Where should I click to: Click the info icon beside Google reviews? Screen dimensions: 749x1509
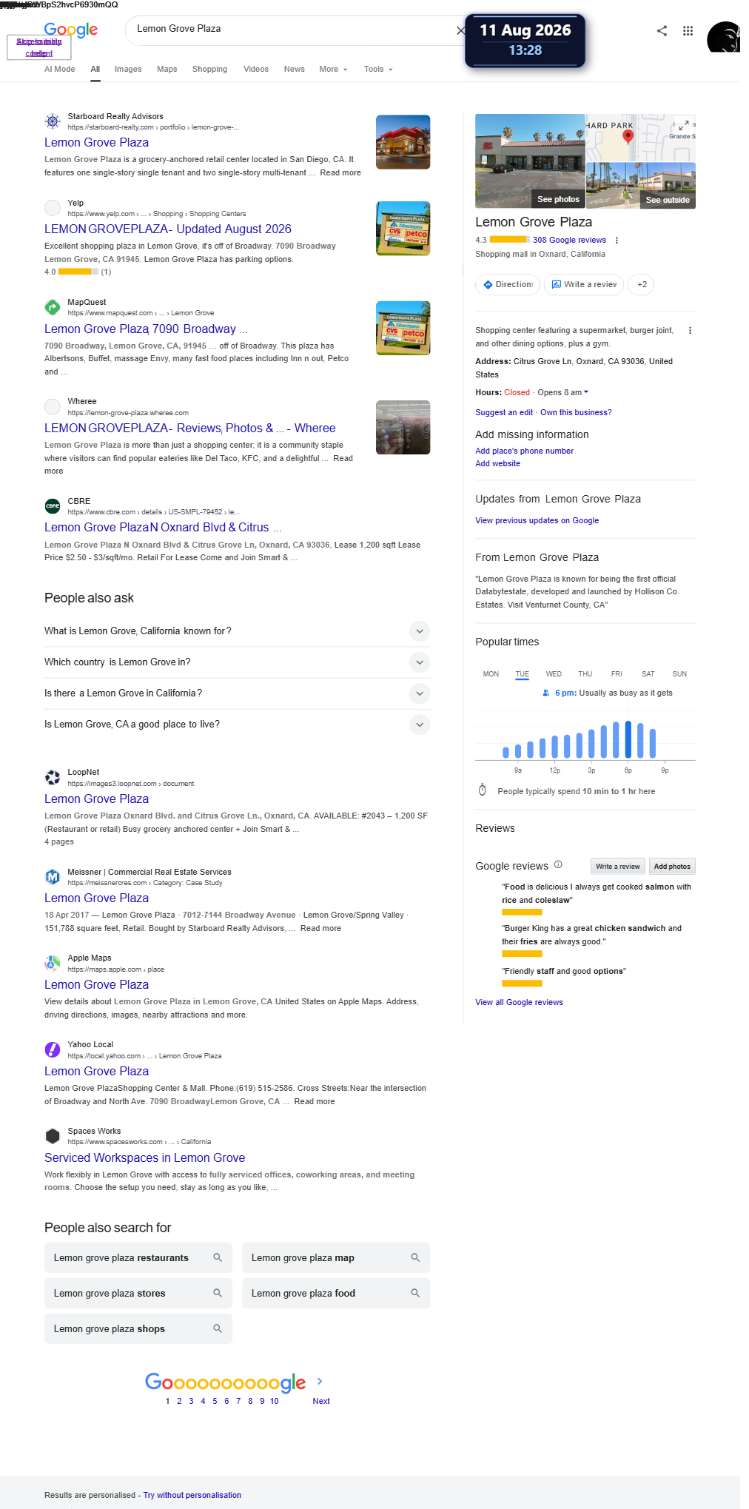(x=558, y=864)
